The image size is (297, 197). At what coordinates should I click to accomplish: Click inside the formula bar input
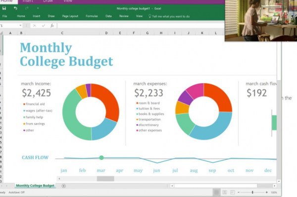coord(141,25)
